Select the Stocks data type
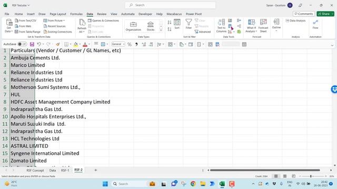 [151, 26]
